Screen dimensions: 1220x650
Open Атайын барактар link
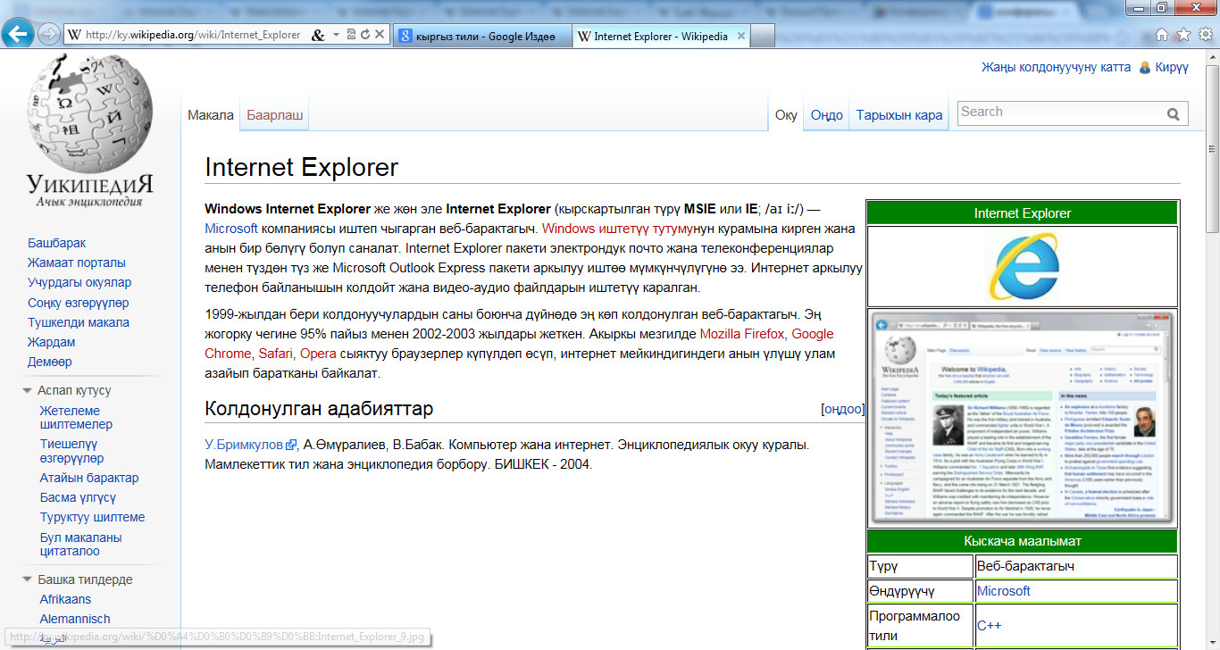89,478
